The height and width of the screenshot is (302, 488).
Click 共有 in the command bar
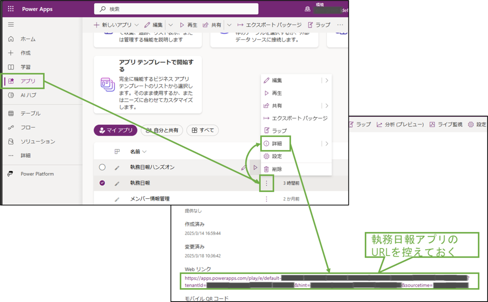[x=211, y=25]
